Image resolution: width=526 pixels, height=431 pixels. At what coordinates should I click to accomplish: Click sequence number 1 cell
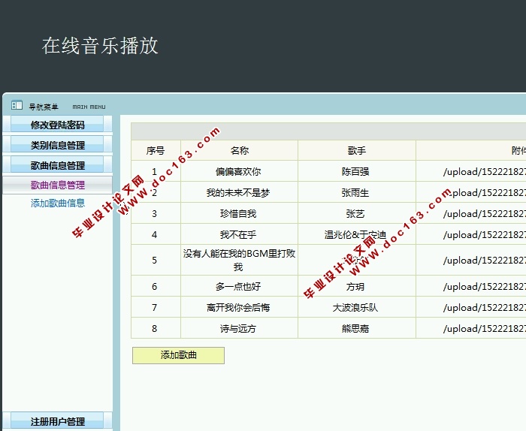pyautogui.click(x=154, y=172)
